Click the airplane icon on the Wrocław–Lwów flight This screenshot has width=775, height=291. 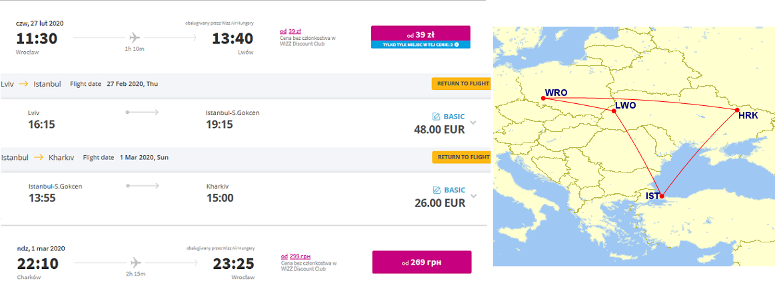click(135, 37)
